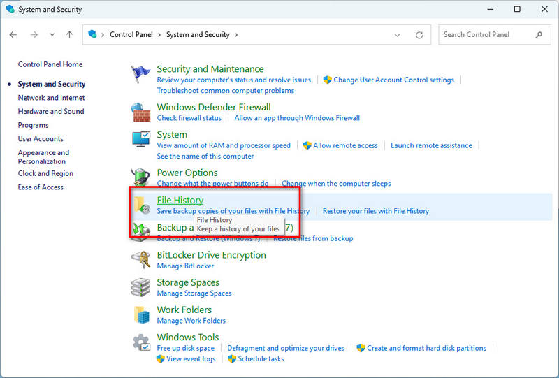Click the Control Panel icon in address bar

pos(92,34)
